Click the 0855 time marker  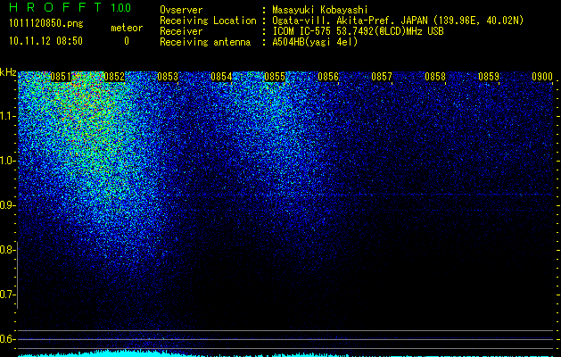[x=275, y=77]
